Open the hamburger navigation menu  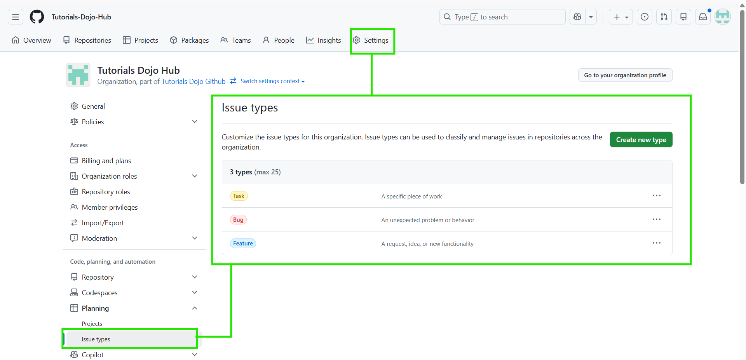pyautogui.click(x=15, y=17)
